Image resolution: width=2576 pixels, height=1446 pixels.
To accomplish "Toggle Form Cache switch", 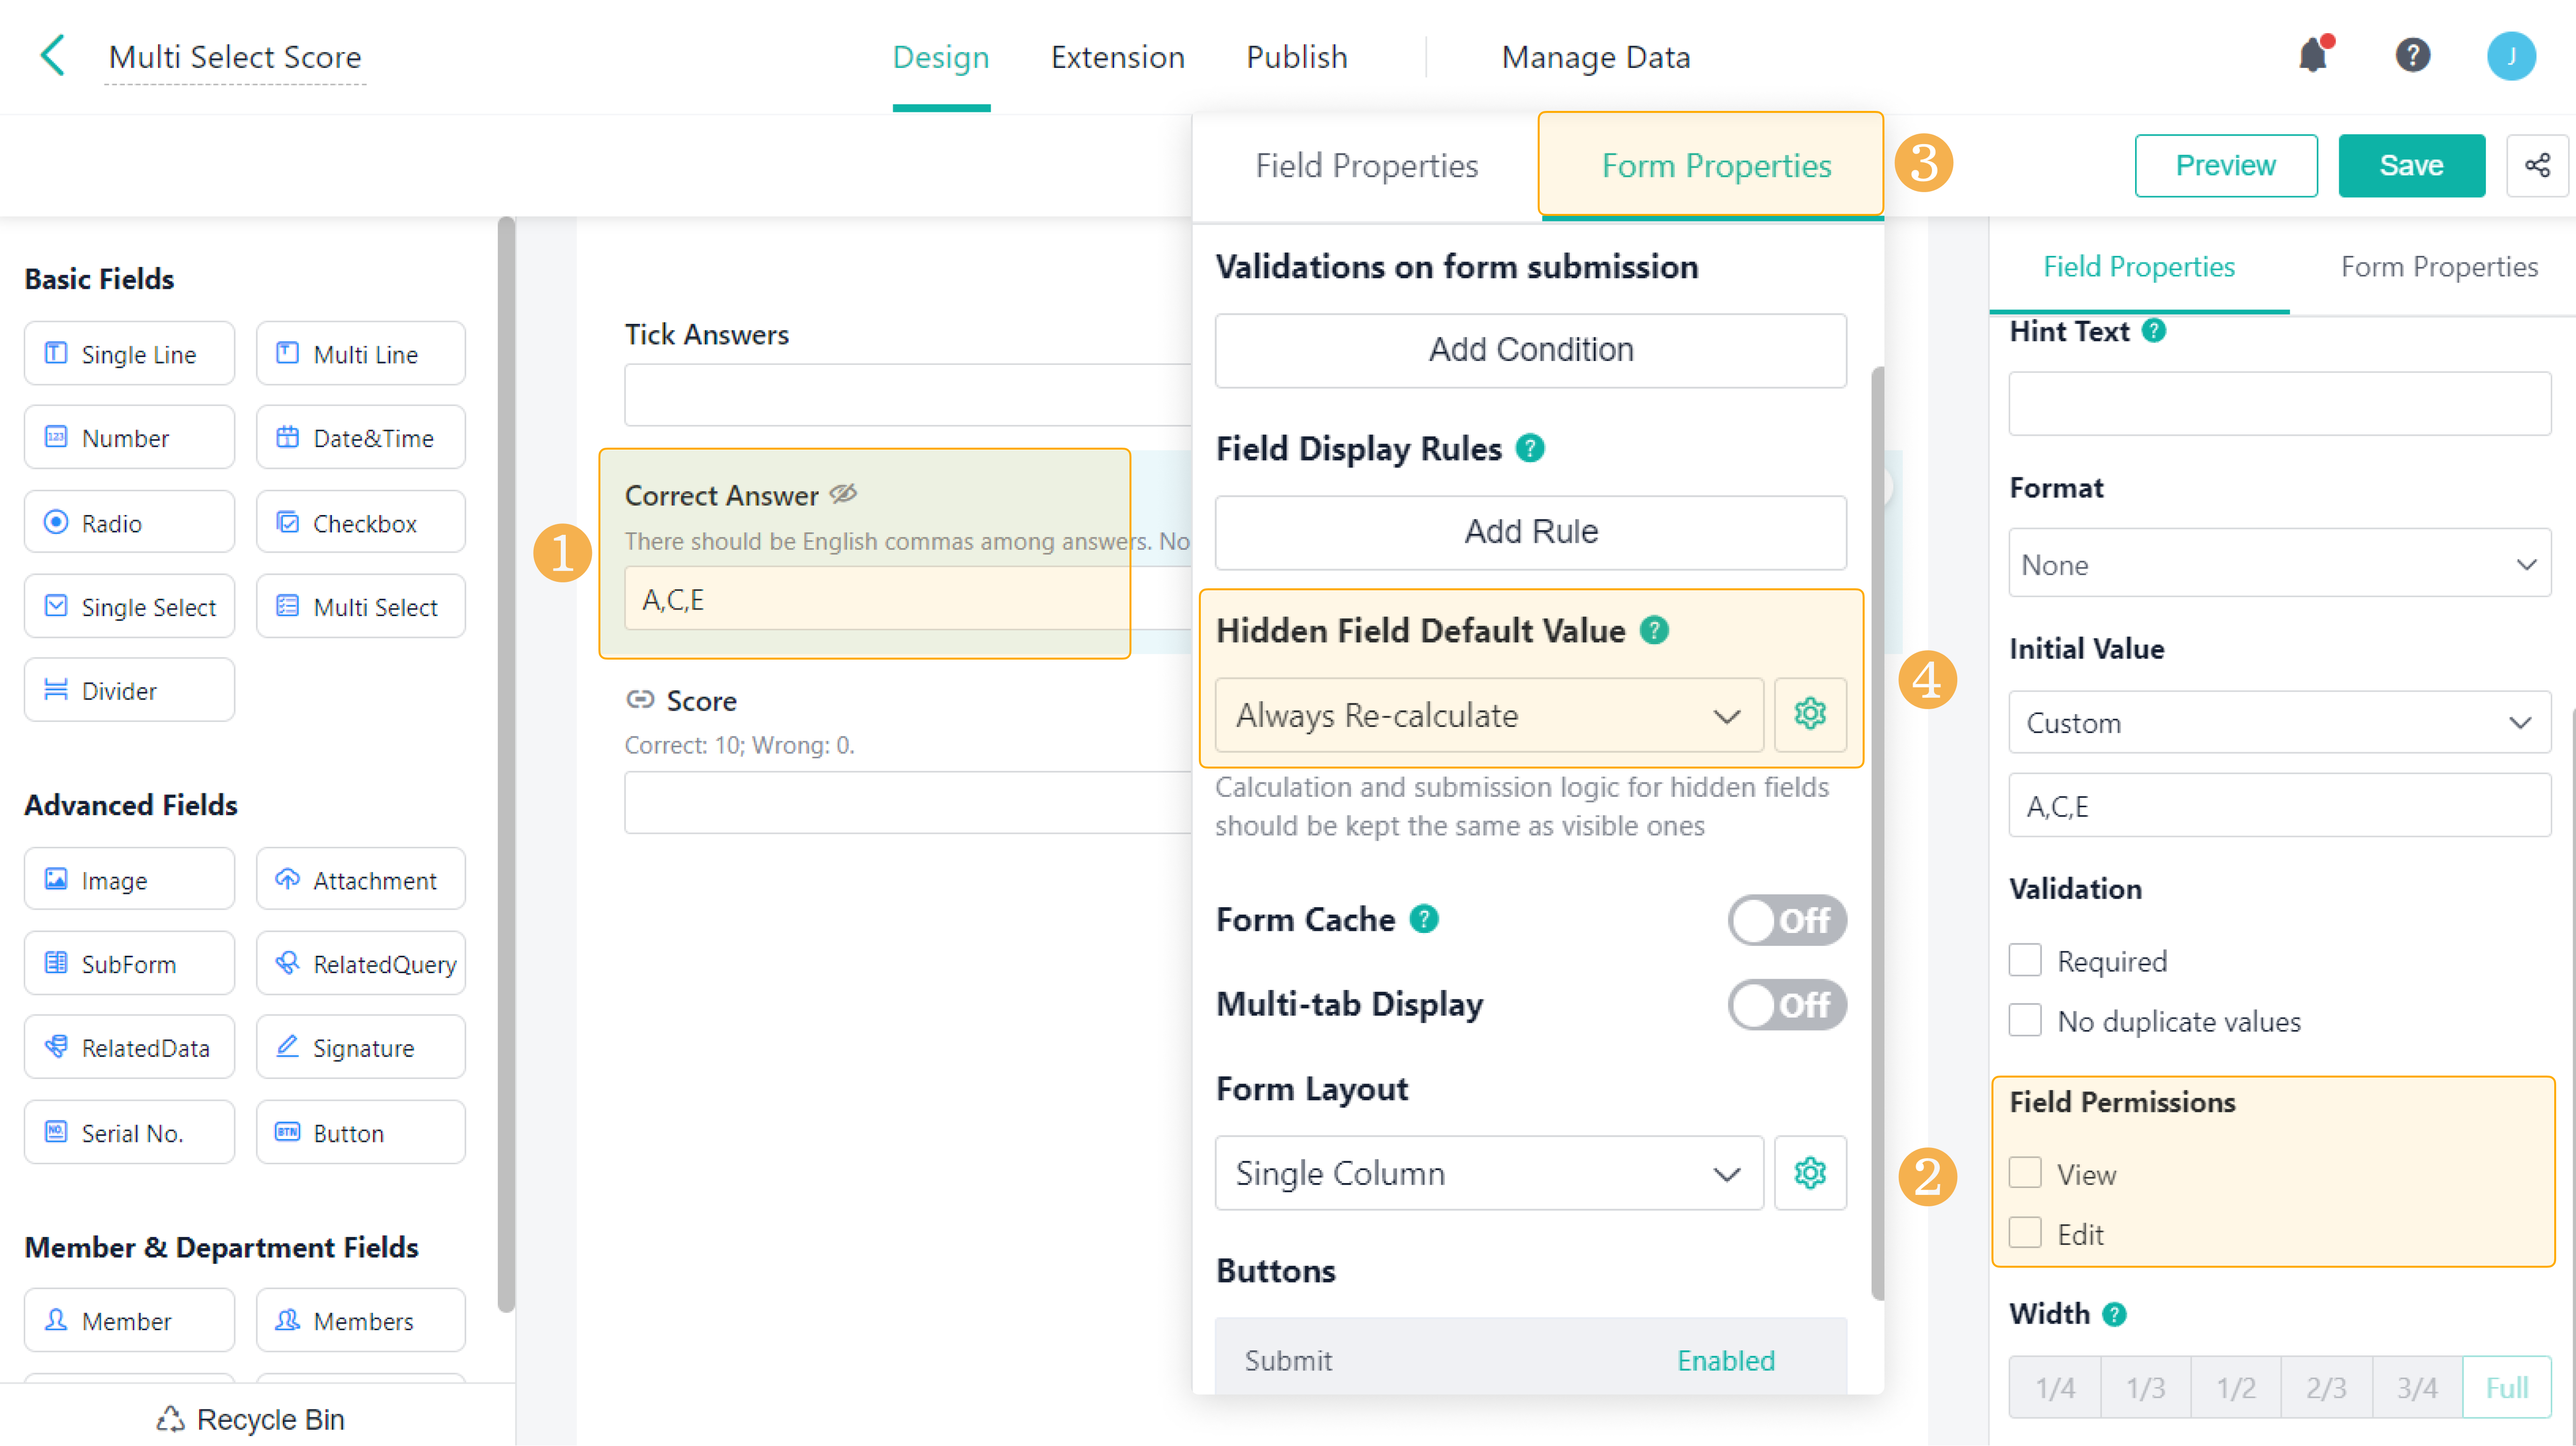I will (1787, 920).
